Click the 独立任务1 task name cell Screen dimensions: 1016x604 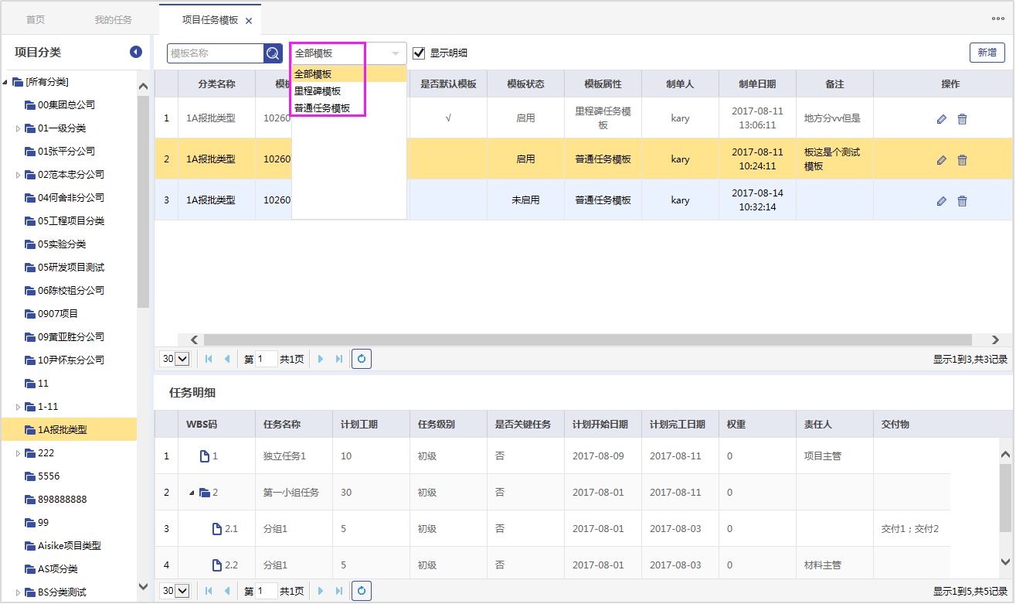[294, 456]
